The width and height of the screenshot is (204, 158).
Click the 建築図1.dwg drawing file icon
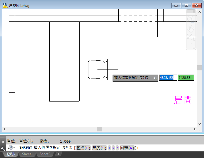tap(5, 5)
